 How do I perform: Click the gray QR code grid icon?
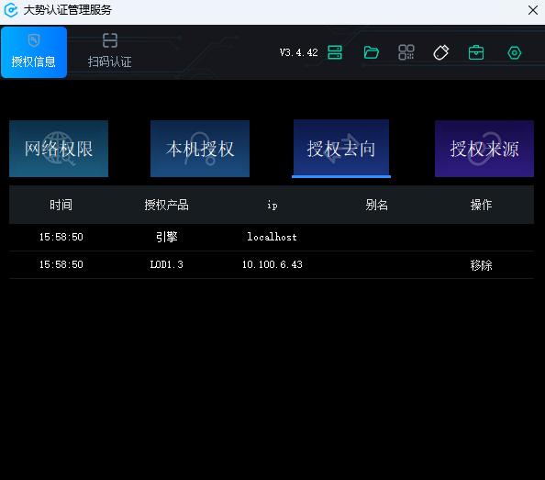pos(406,52)
